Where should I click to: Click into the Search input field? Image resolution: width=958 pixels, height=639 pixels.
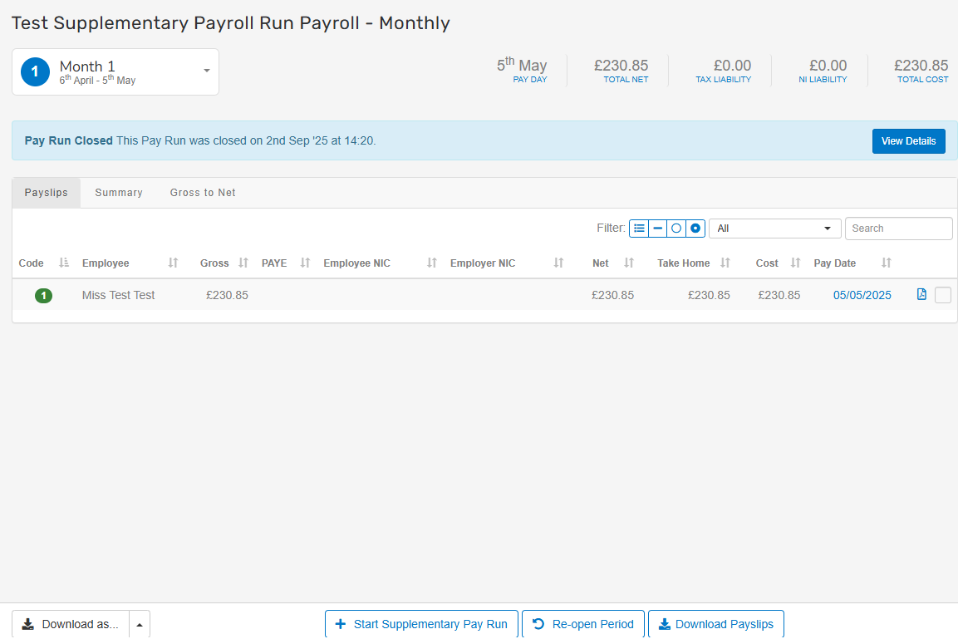898,229
